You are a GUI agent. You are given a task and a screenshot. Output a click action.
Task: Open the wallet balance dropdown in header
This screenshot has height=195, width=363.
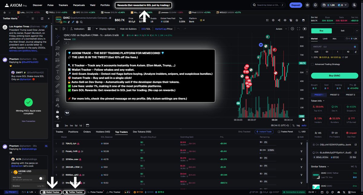(x=334, y=5)
